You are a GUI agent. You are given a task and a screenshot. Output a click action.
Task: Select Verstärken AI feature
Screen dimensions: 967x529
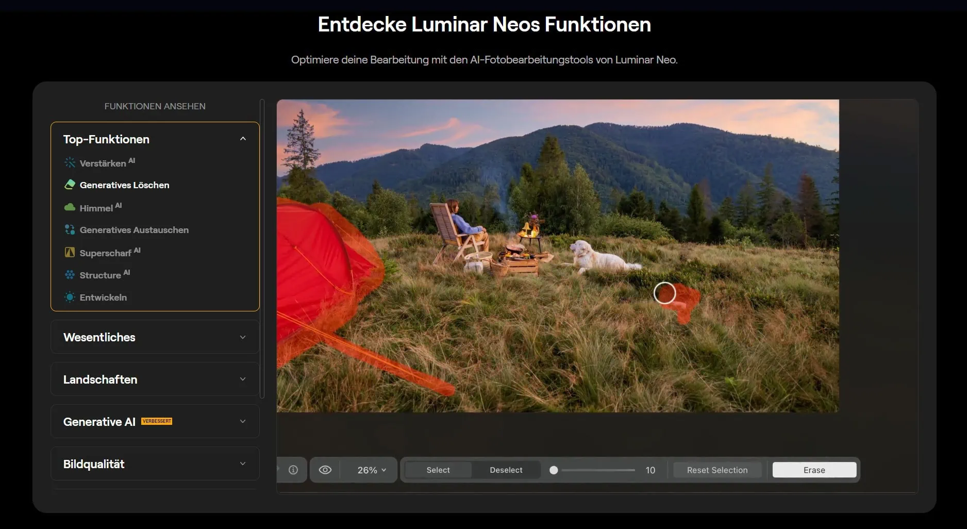coord(107,162)
